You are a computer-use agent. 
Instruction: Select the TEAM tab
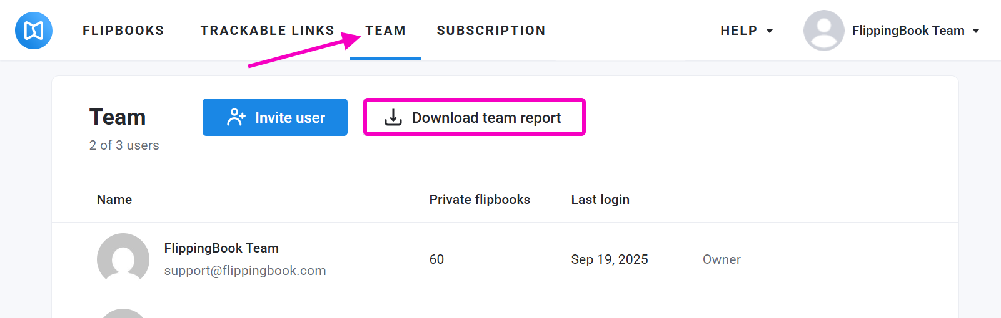pyautogui.click(x=385, y=31)
